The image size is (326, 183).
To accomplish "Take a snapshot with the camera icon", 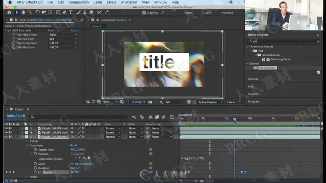I will [x=150, y=102].
